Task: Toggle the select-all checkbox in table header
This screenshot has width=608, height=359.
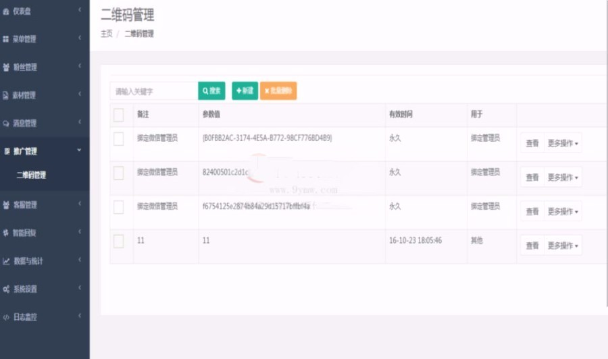Action: pos(119,115)
